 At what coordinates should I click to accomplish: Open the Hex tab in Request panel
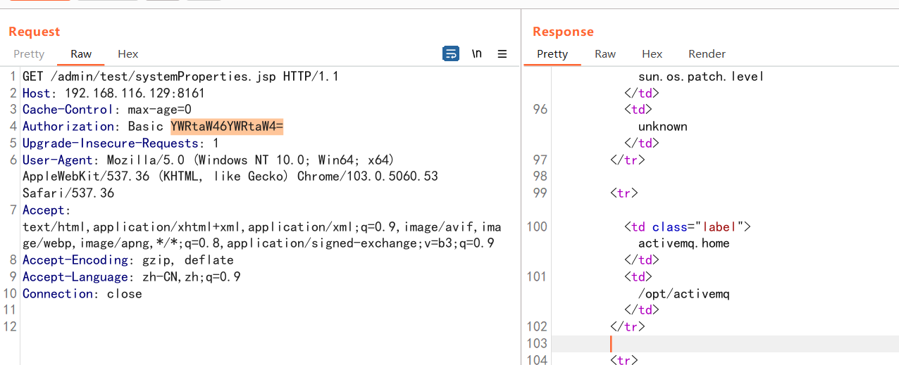(128, 54)
